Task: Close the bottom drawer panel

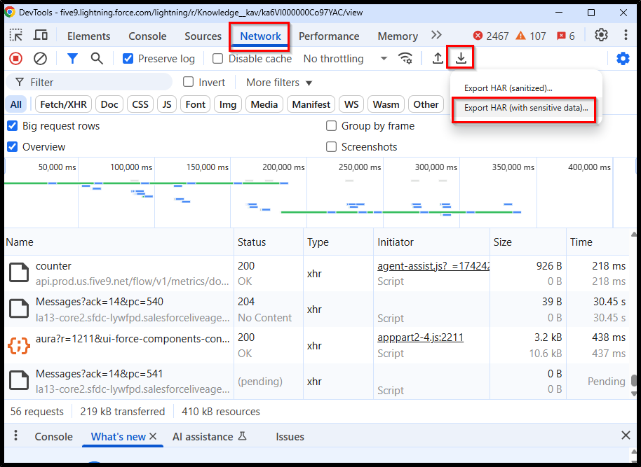Action: pos(626,435)
